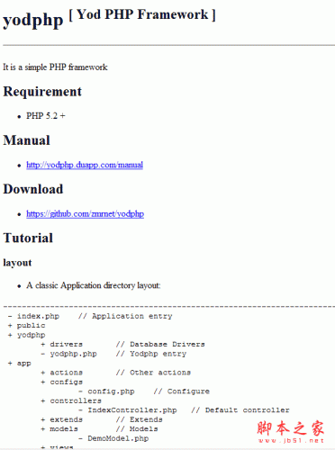Click the '// Default controller' comment
Viewport: 335px width, 450px height.
[240, 410]
